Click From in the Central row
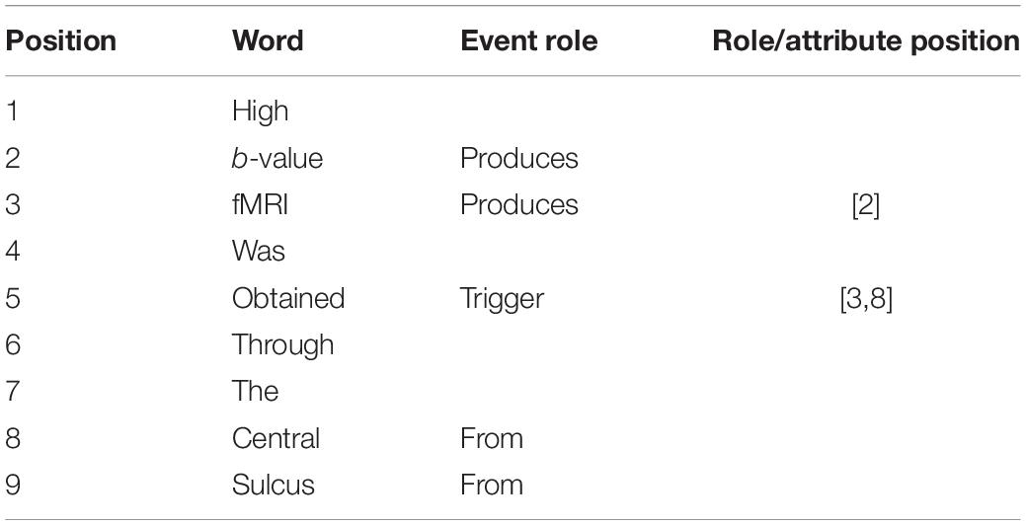Image resolution: width=1026 pixels, height=525 pixels. click(492, 439)
